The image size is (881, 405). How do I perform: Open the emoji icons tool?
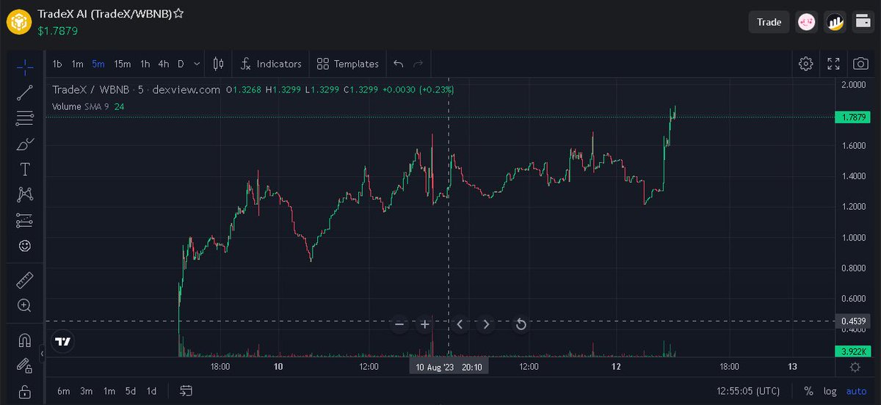tap(25, 246)
